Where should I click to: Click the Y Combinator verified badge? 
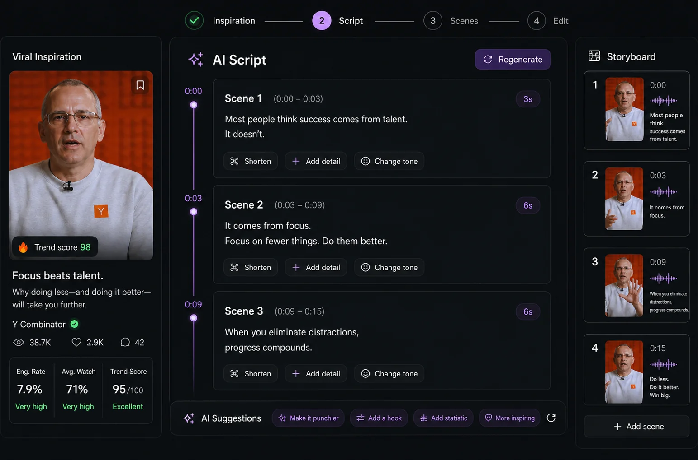(x=75, y=324)
